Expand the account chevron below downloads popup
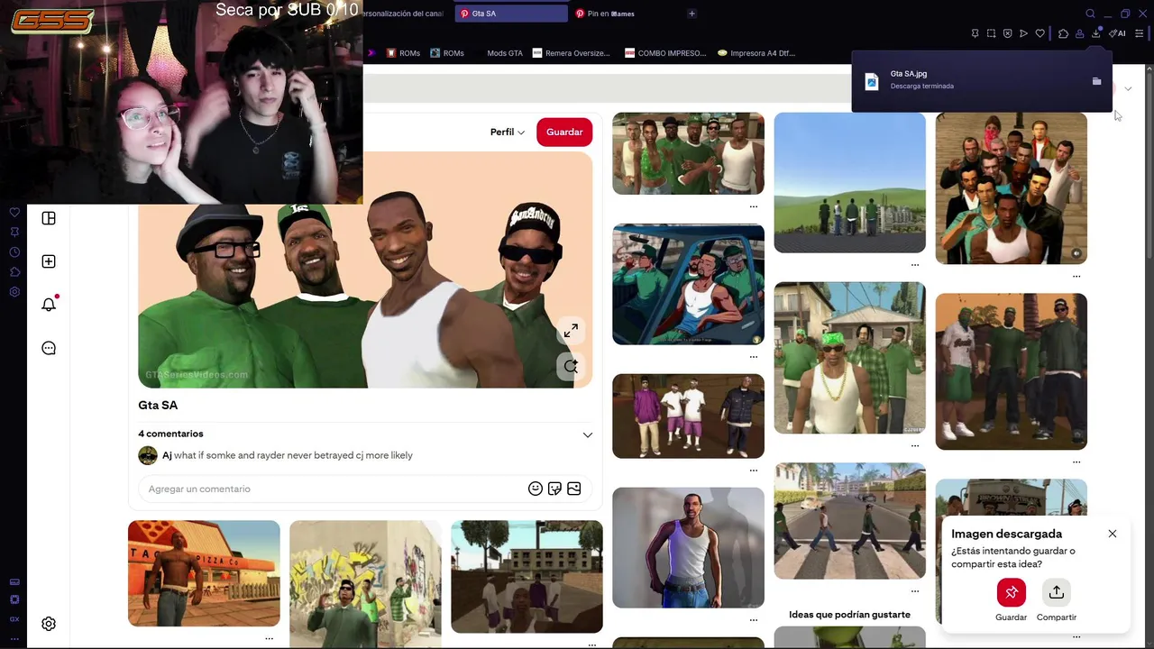The height and width of the screenshot is (649, 1154). 1128,88
